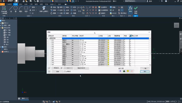Click the Purge Unused (清除未使用项) button
This screenshot has height=103, width=182.
pyautogui.click(x=81, y=68)
